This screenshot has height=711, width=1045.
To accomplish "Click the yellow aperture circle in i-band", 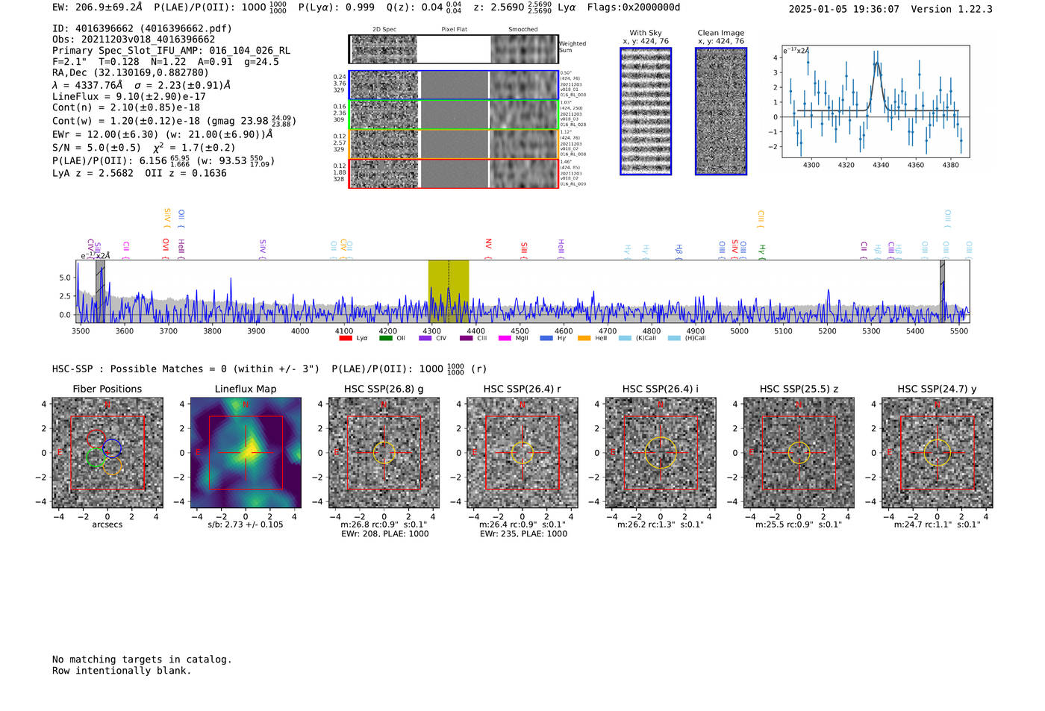I will pos(661,453).
